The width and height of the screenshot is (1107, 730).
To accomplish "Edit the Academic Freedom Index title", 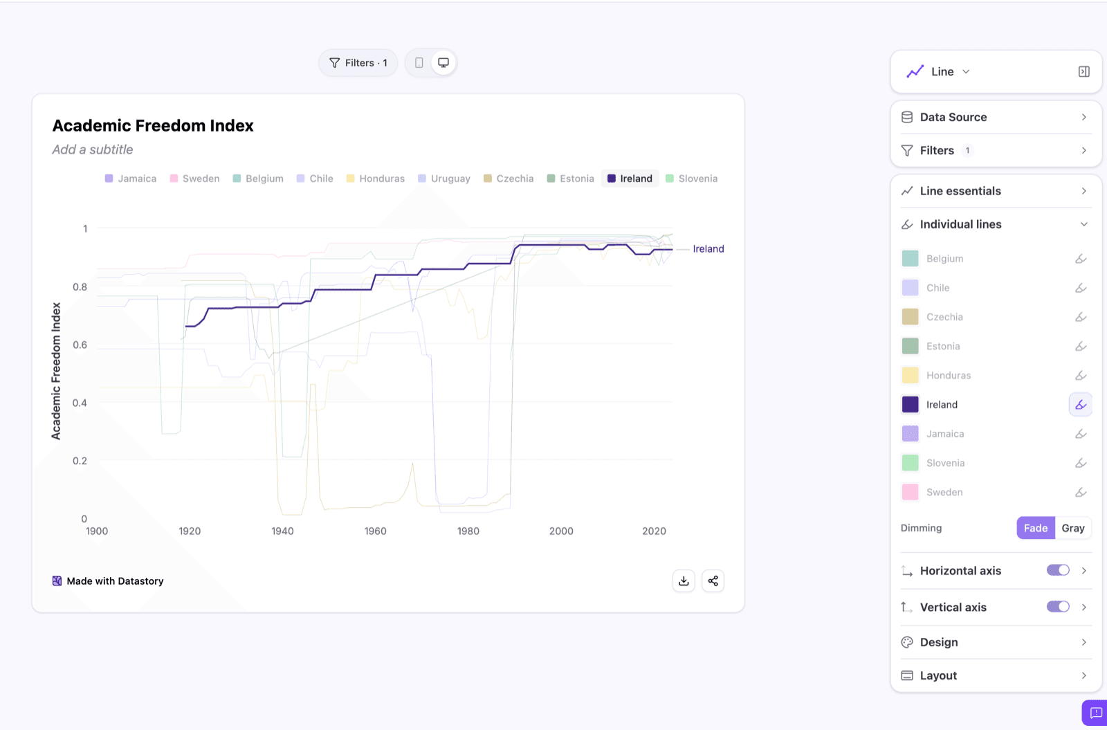I will [x=153, y=126].
